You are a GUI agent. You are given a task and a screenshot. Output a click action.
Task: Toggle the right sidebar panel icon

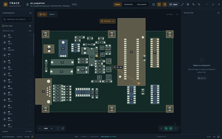click(x=165, y=4)
